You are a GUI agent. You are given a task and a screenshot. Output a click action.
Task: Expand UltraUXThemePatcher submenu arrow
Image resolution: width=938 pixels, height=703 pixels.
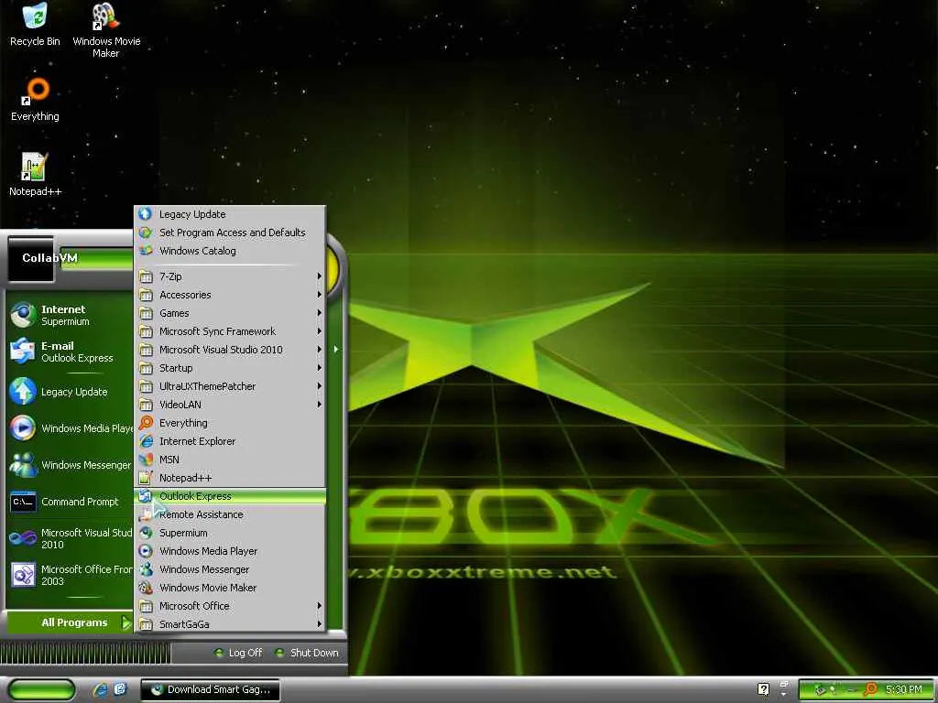pyautogui.click(x=319, y=386)
